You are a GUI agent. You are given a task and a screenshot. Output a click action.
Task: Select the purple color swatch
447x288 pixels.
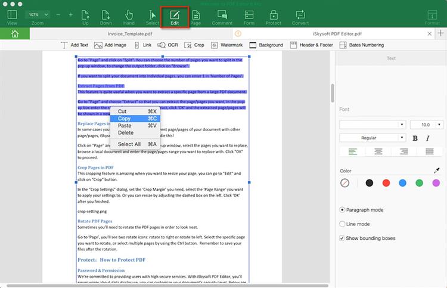436,183
